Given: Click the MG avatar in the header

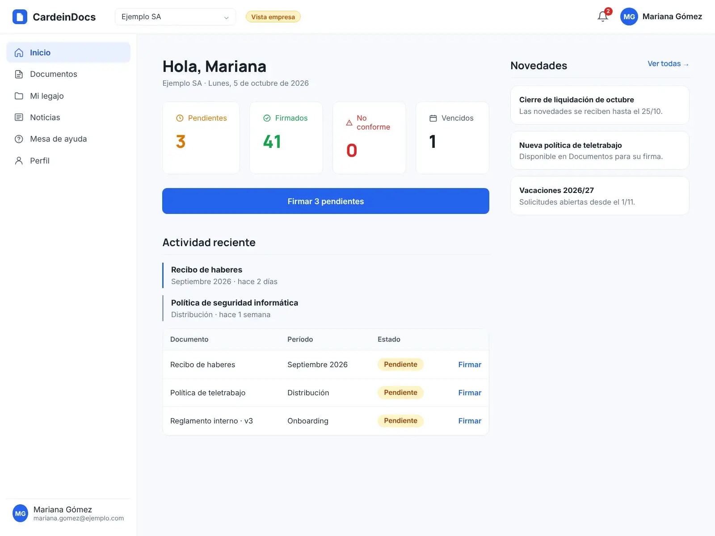Looking at the screenshot, I should coord(629,17).
